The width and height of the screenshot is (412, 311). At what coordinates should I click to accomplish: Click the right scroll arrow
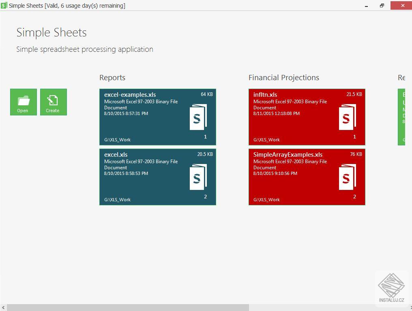coord(409,307)
